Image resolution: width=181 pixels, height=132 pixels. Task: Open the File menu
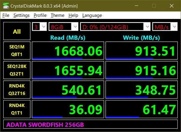coord(6,15)
